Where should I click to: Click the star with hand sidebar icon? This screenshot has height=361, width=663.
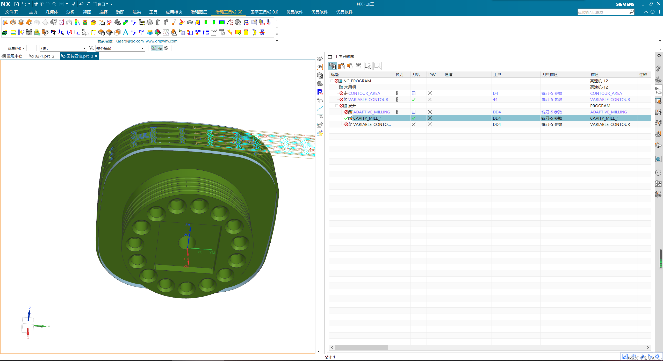tap(320, 133)
